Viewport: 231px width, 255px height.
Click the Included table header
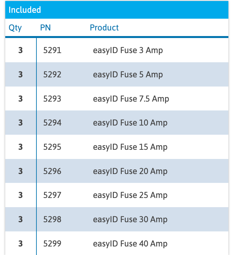25,10
